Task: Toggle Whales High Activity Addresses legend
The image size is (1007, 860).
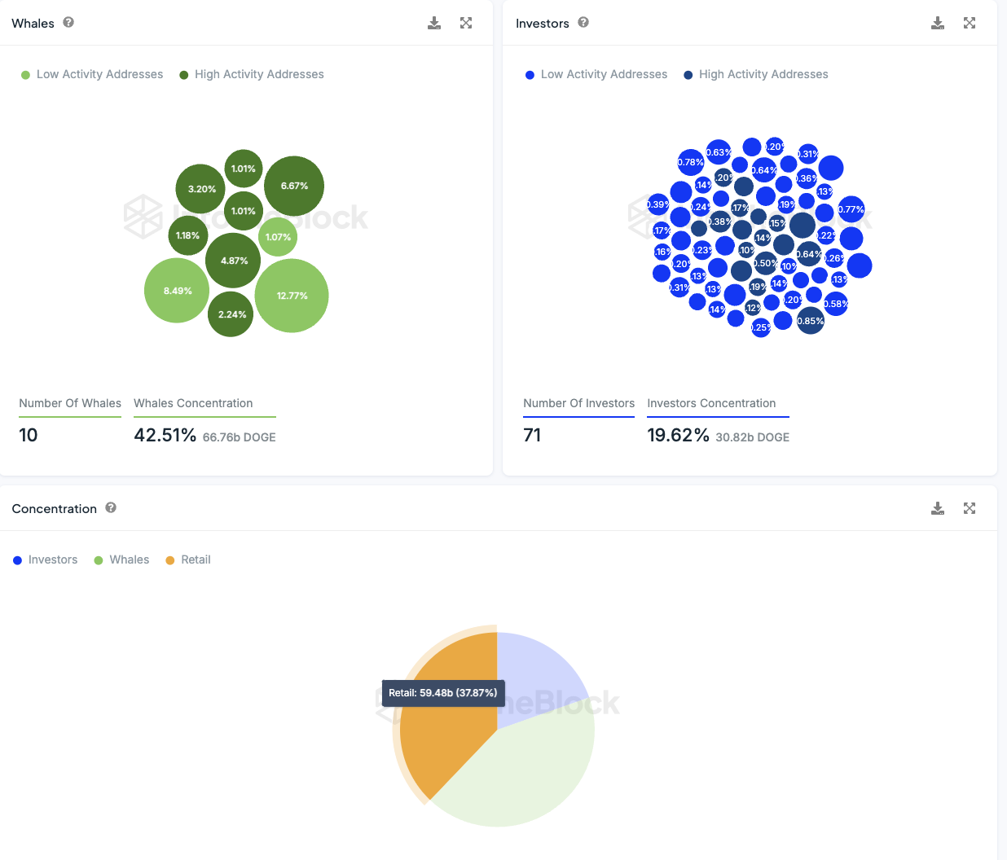Action: 252,74
